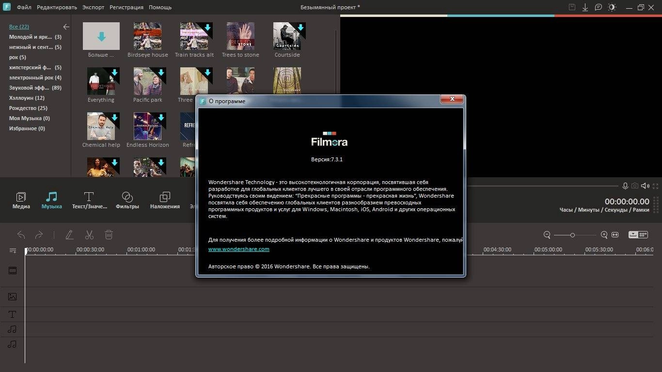Click the fullscreen preview icon
662x372 pixels.
point(656,186)
